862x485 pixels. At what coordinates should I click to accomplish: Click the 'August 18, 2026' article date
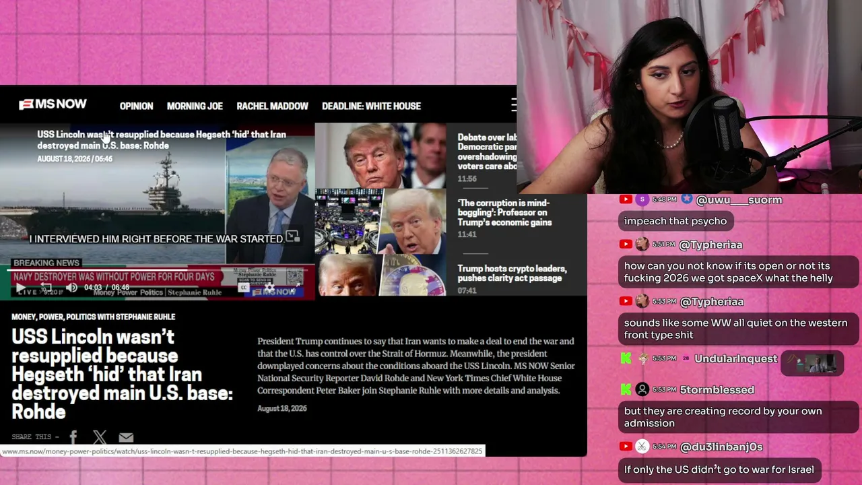281,408
